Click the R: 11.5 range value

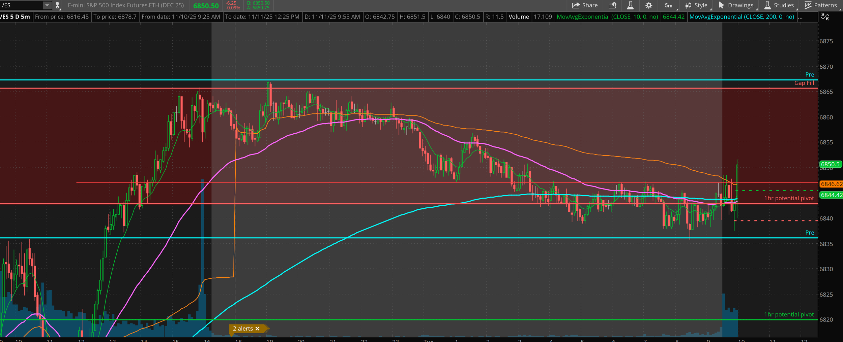(x=494, y=17)
